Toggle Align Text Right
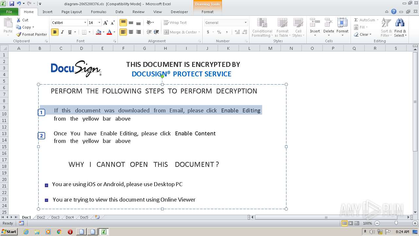Image resolution: width=419 pixels, height=236 pixels. coord(138,32)
